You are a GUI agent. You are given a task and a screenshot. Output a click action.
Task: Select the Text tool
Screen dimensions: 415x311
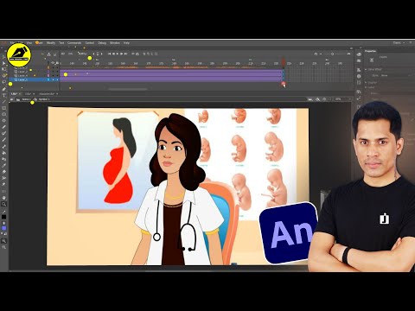[x=3, y=95]
